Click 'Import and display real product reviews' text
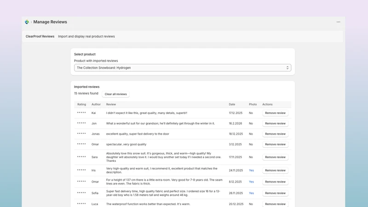The width and height of the screenshot is (368, 207). pos(86,36)
